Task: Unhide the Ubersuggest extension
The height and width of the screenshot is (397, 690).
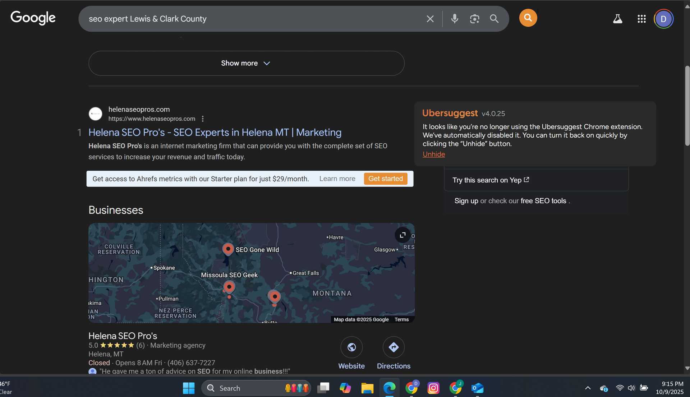Action: pos(433,154)
